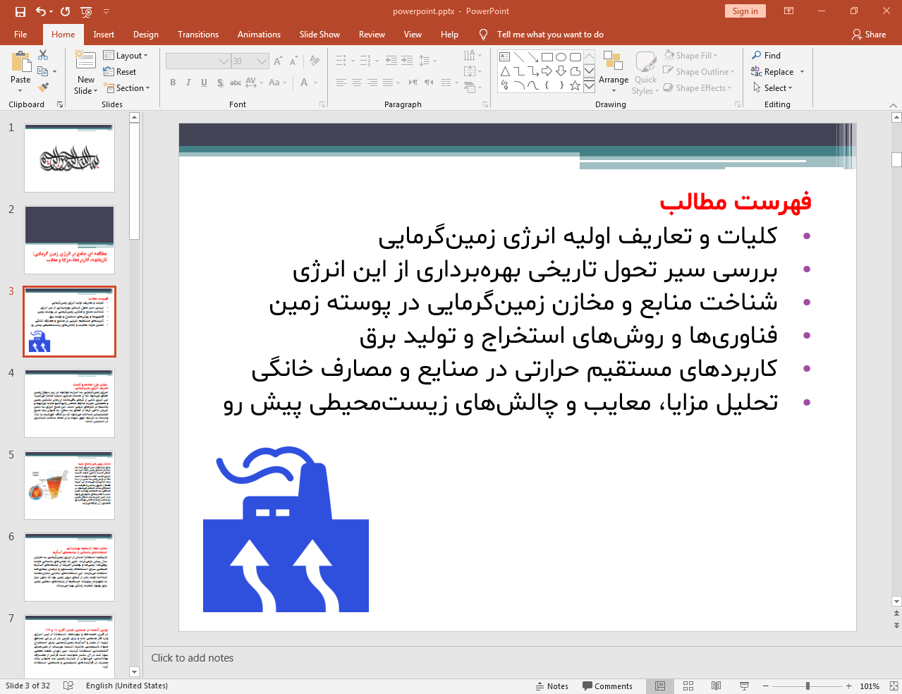Click zoom in plus button
Screen dimensions: 902x694
click(849, 686)
